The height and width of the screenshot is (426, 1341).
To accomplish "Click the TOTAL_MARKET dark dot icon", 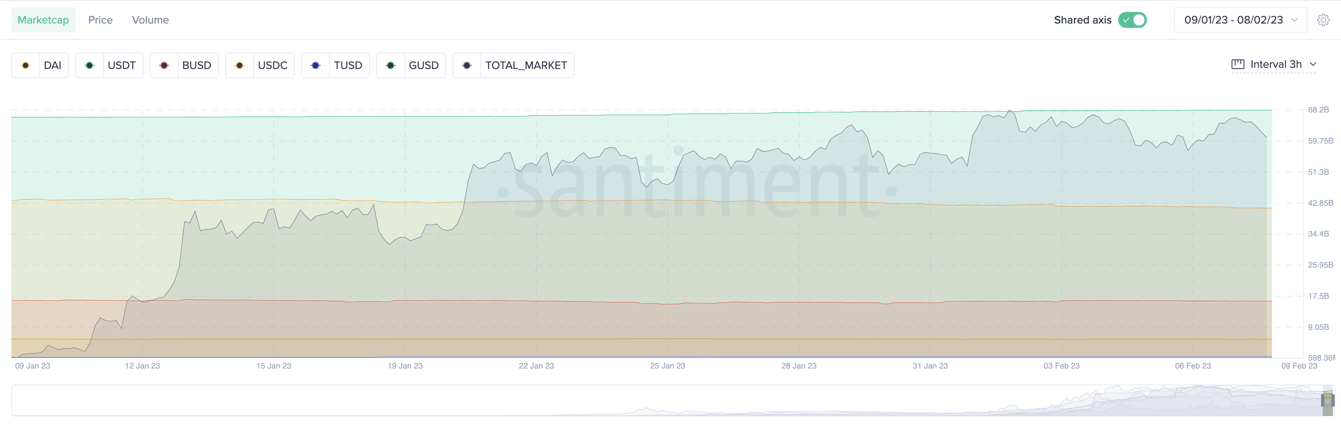I will 467,65.
